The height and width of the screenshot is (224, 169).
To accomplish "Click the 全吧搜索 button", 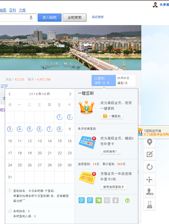I will coord(74,18).
